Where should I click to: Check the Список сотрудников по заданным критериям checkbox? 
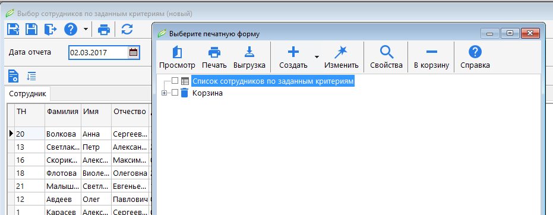pyautogui.click(x=175, y=81)
